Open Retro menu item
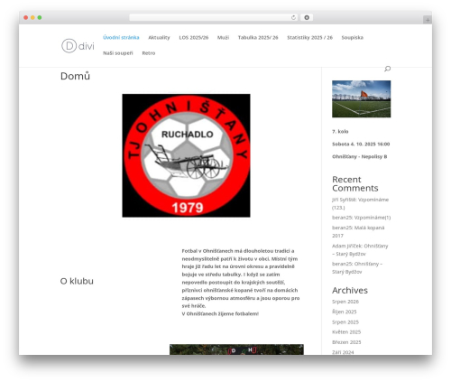The width and height of the screenshot is (451, 382). click(x=149, y=53)
